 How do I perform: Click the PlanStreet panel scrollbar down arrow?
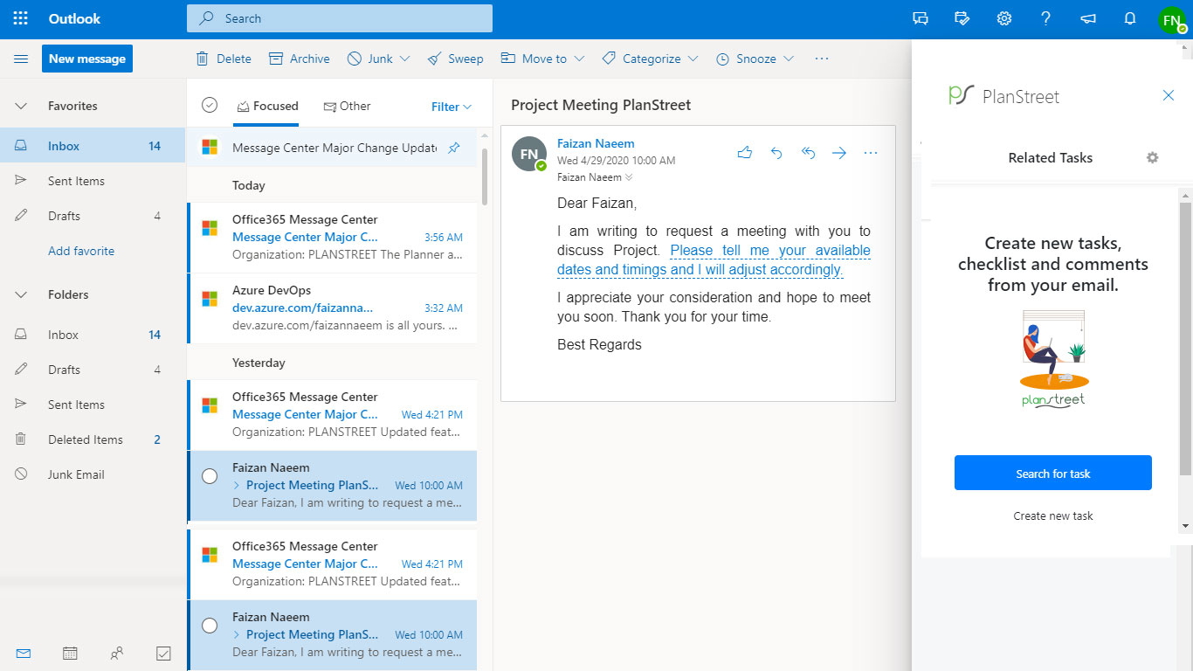[1185, 526]
